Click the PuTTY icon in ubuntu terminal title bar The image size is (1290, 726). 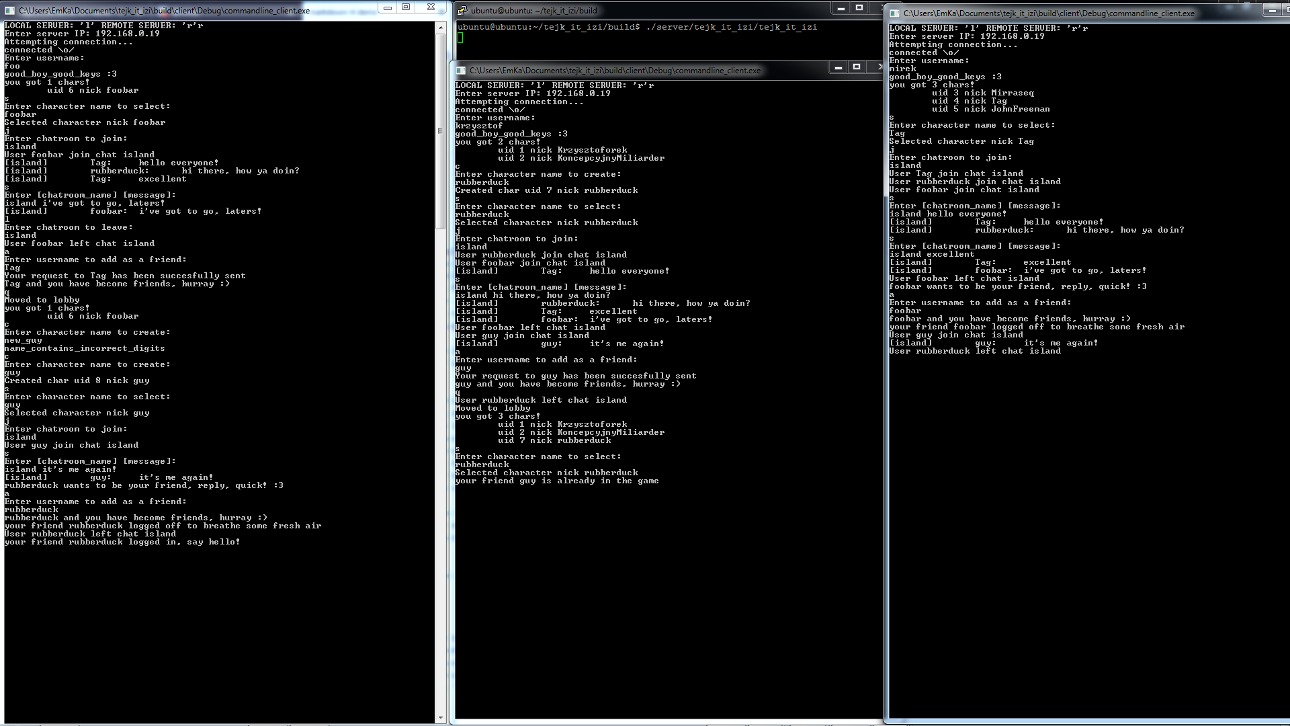[462, 10]
